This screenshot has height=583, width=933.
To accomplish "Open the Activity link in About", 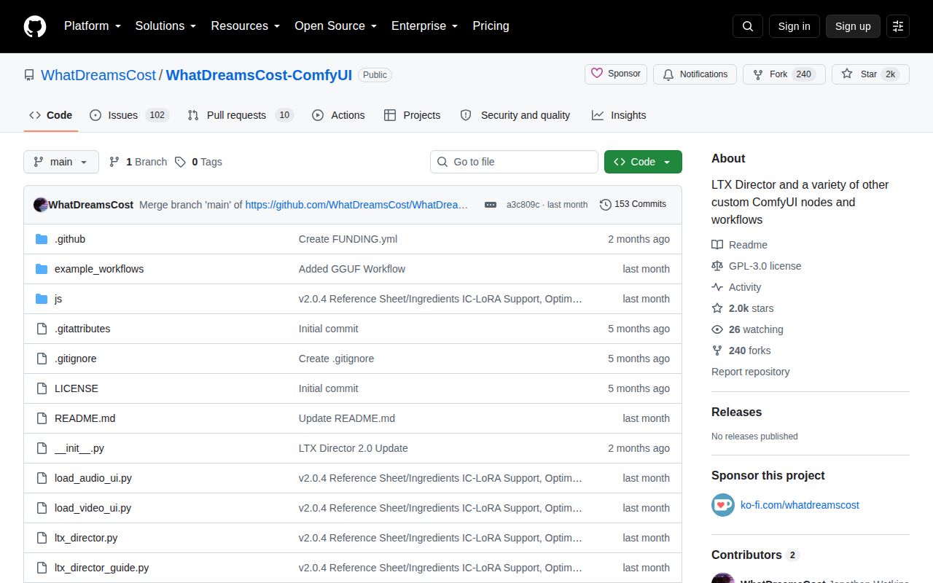I will [736, 287].
